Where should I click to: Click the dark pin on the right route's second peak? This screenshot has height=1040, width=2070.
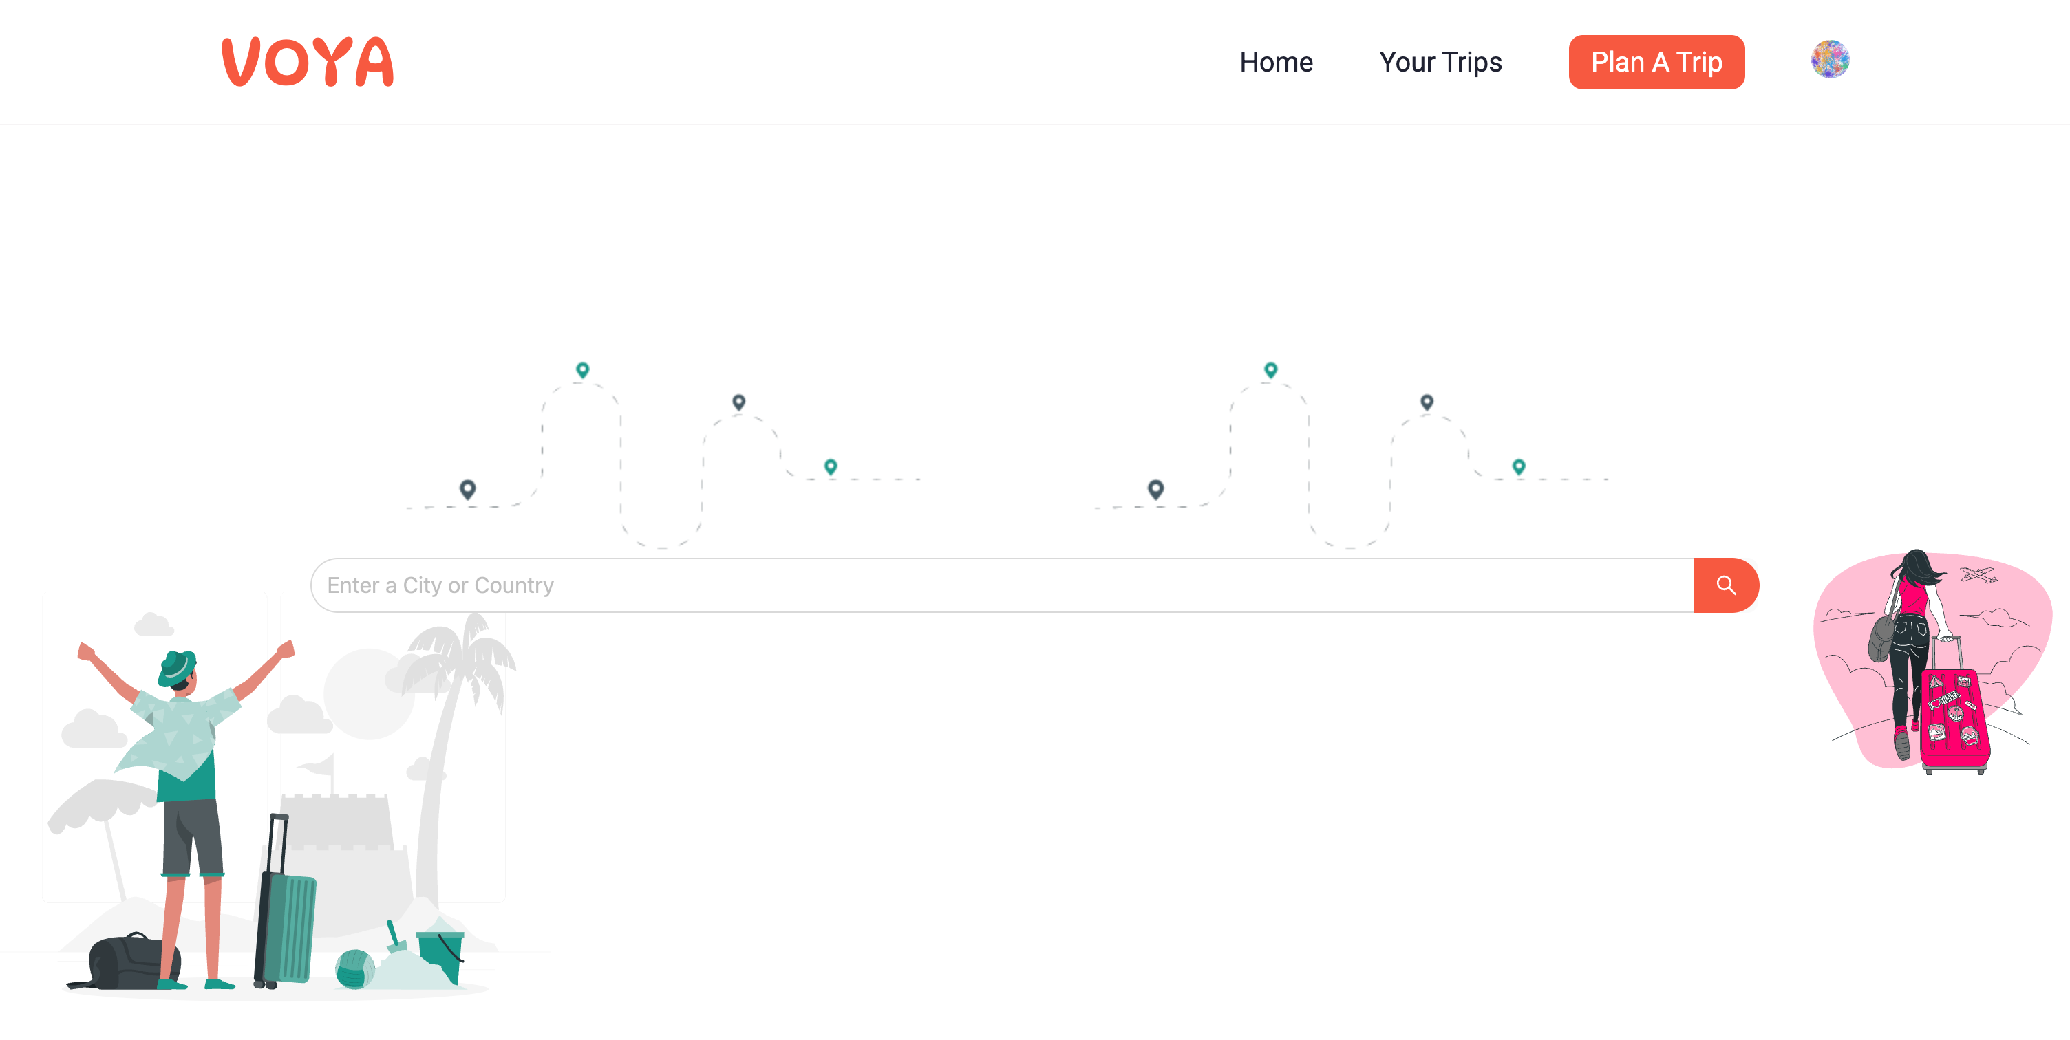coord(1427,402)
